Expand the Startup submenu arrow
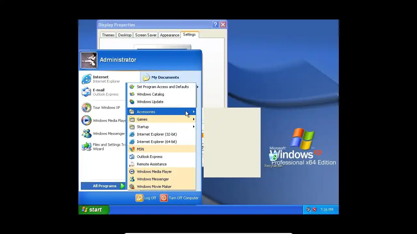Viewport: 417px width, 234px height. (x=194, y=127)
